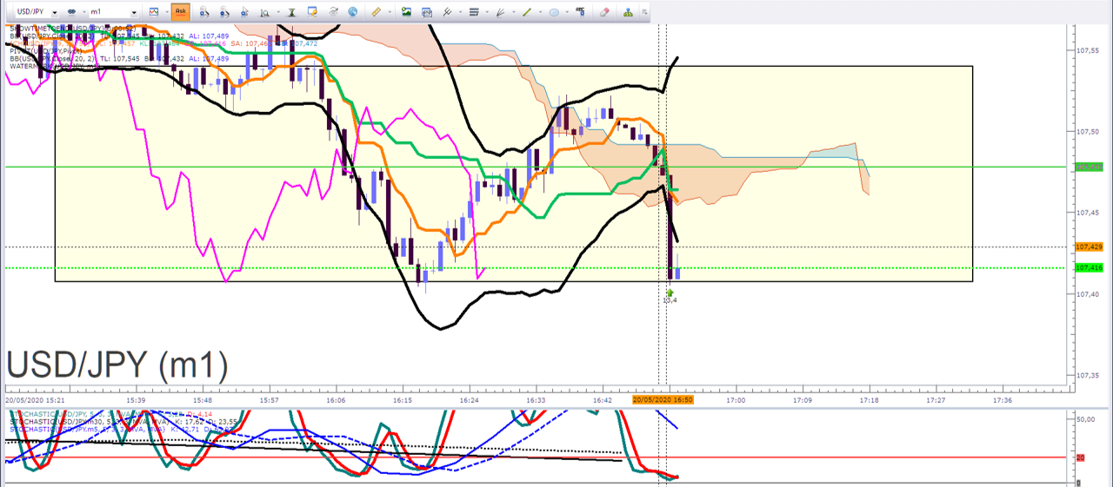Viewport: 1113px width, 487px height.
Task: Click the 50,00 stochastic axis label
Action: 1086,418
